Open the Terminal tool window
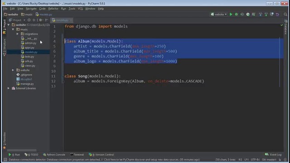This screenshot has width=290, height=163. 77,154
